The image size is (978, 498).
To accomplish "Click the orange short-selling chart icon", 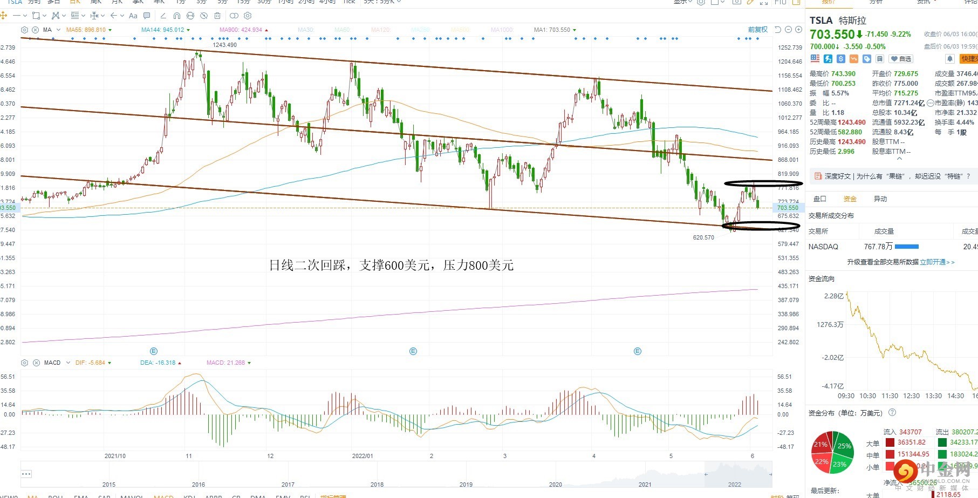I will coord(854,58).
